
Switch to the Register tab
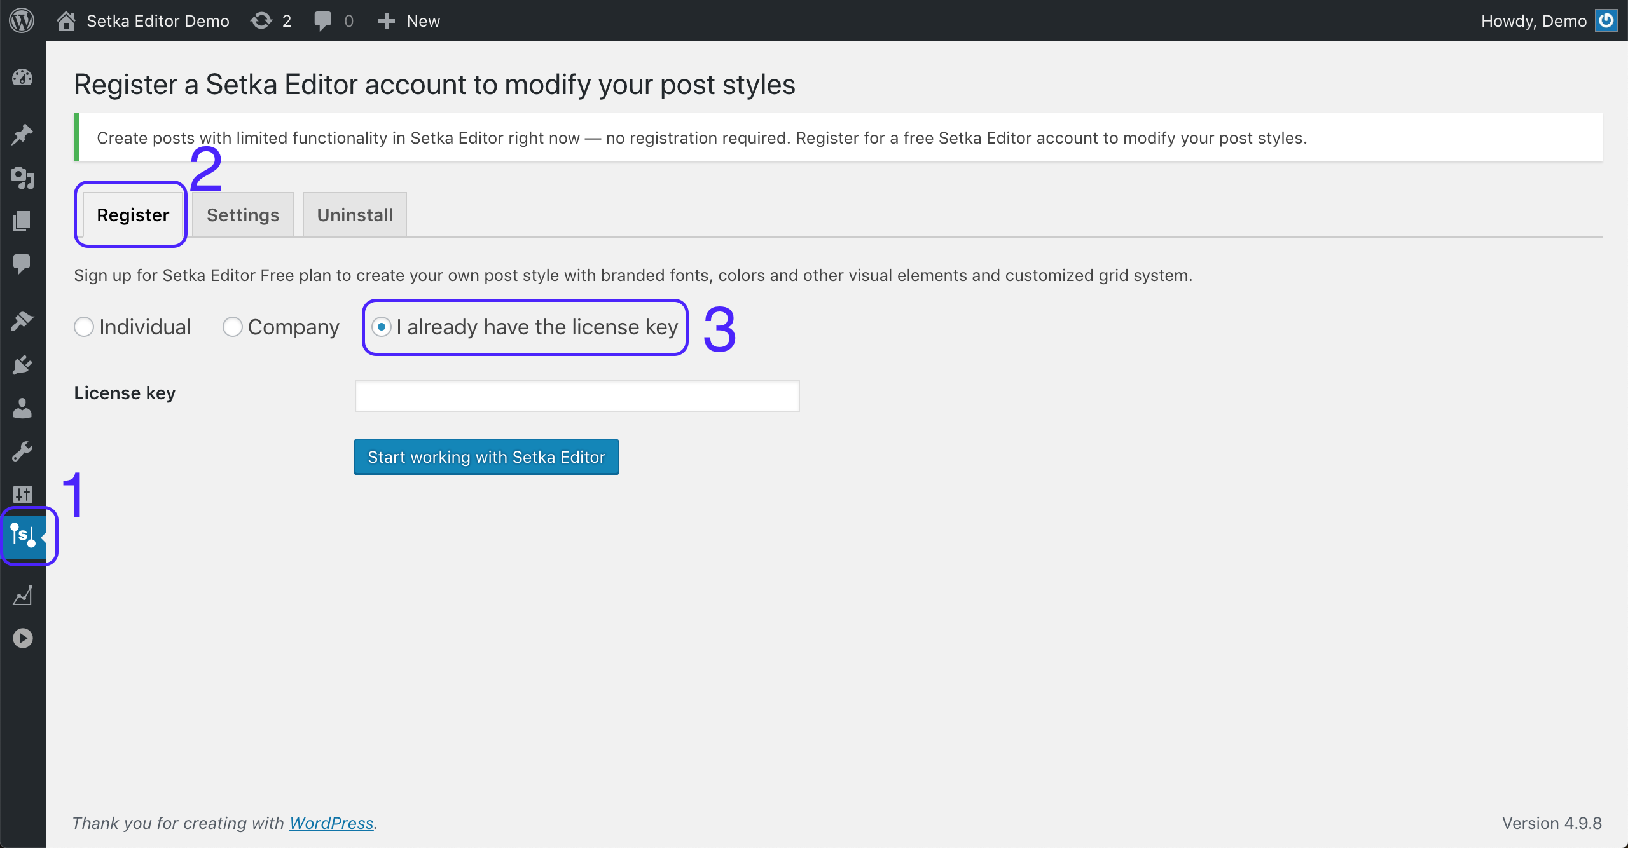pyautogui.click(x=133, y=215)
